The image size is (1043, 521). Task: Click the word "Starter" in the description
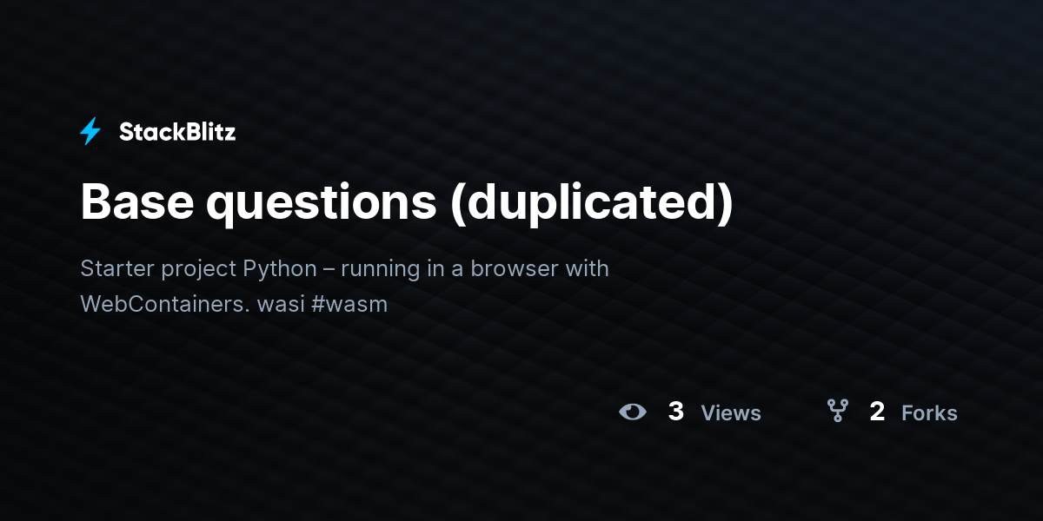pos(117,268)
